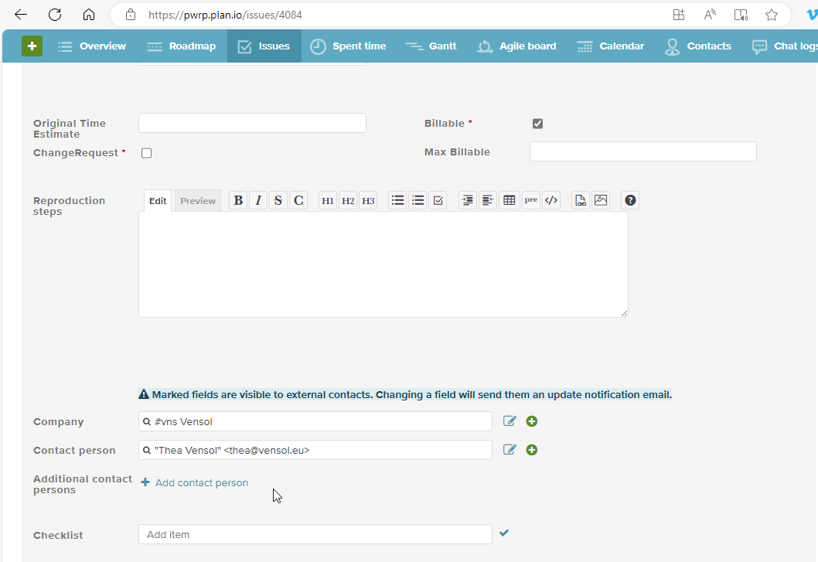Click inside Reproduction steps text area
Viewport: 818px width, 562px height.
click(x=383, y=264)
